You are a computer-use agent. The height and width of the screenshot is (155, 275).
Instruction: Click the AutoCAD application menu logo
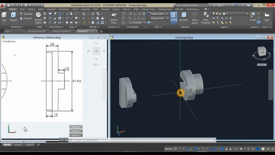tap(2, 6)
